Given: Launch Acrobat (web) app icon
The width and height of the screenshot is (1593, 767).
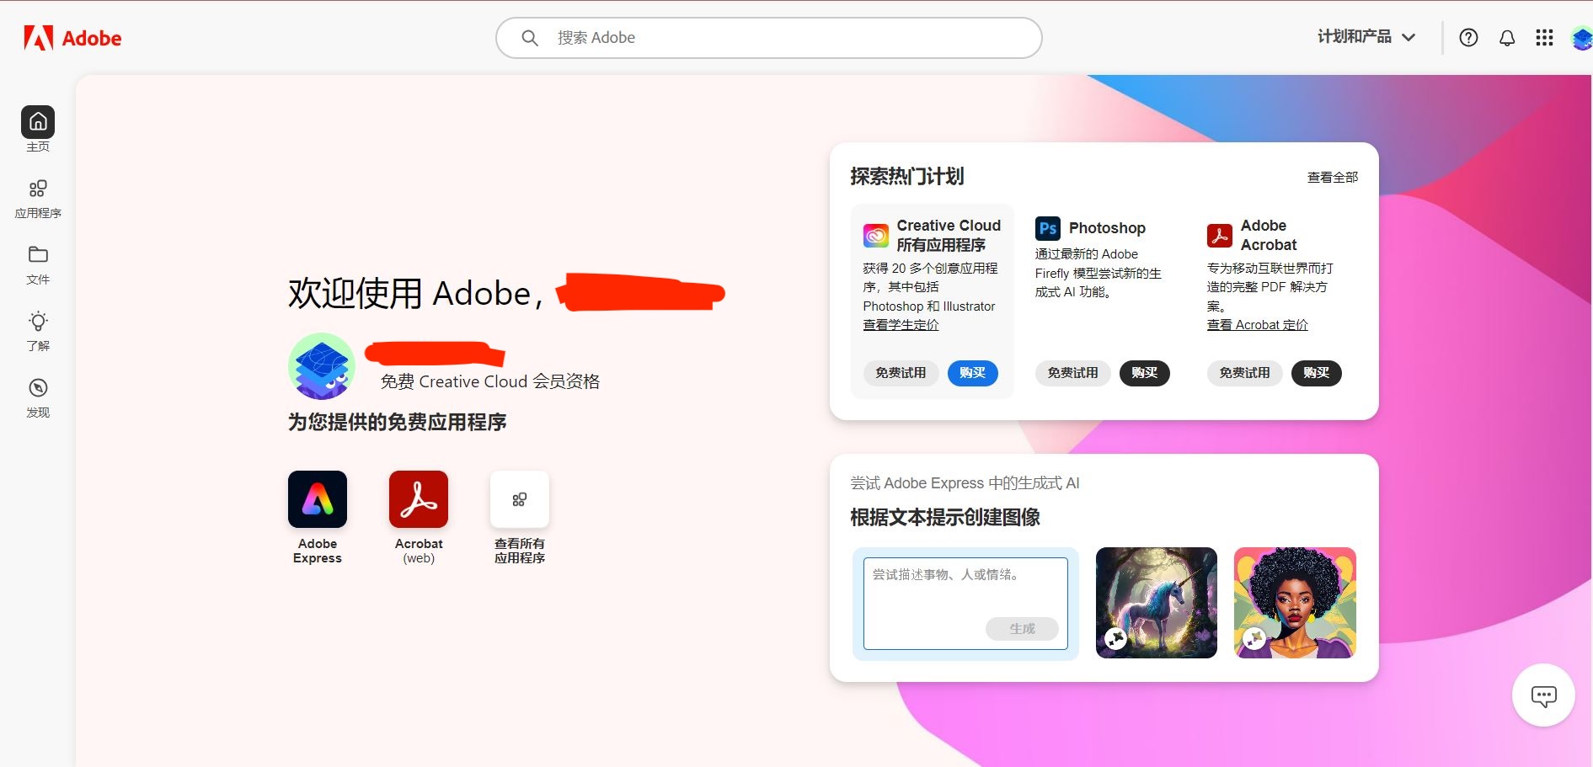Looking at the screenshot, I should [419, 499].
